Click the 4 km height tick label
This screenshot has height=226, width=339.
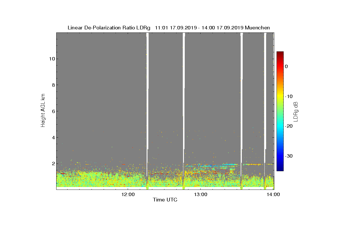coord(53,137)
